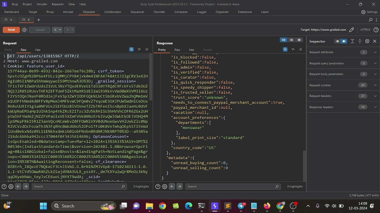The width and height of the screenshot is (380, 213).
Task: Toggle the Request pane word-wrap icon
Action: 131,49
